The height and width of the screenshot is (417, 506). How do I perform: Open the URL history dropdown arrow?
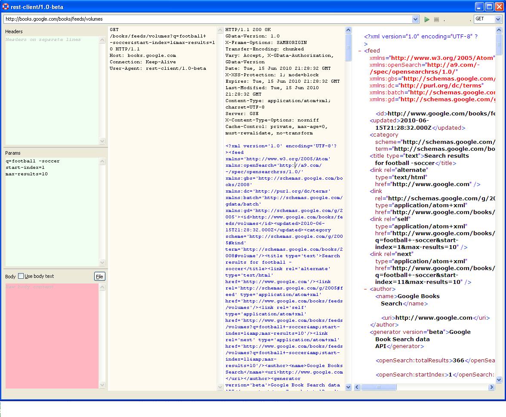pos(415,19)
